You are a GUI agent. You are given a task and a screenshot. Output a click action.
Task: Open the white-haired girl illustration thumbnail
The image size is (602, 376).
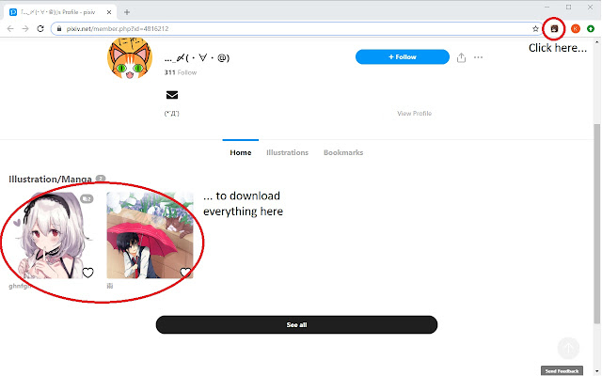52,236
